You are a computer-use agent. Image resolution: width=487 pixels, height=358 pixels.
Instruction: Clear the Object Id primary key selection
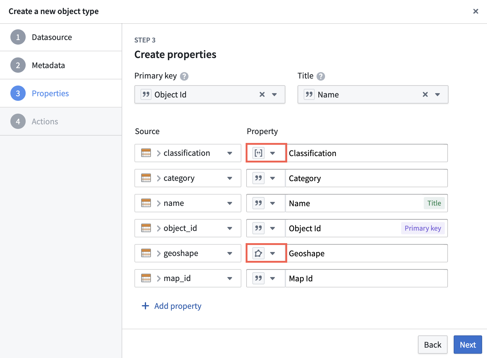coord(262,94)
